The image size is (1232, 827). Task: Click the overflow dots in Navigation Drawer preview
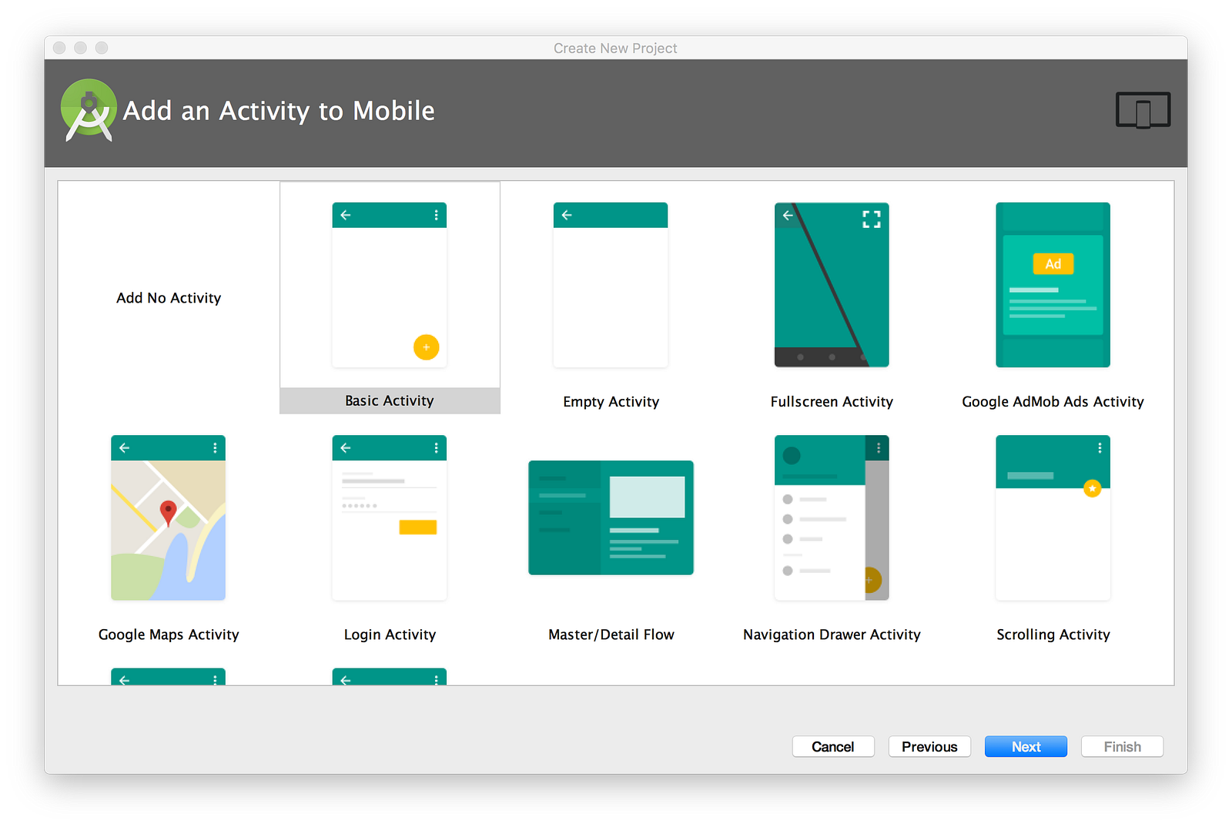pyautogui.click(x=878, y=447)
